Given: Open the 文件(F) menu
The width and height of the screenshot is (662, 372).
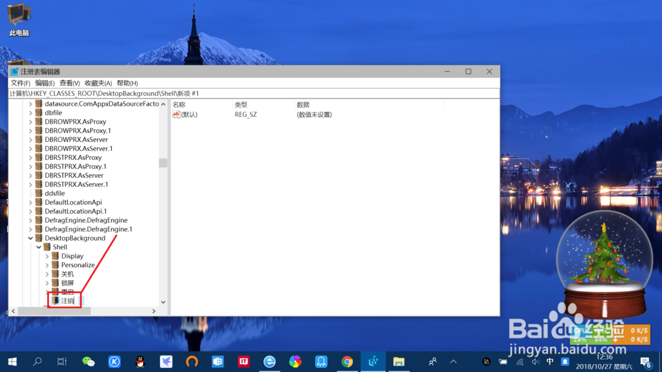Looking at the screenshot, I should tap(21, 83).
